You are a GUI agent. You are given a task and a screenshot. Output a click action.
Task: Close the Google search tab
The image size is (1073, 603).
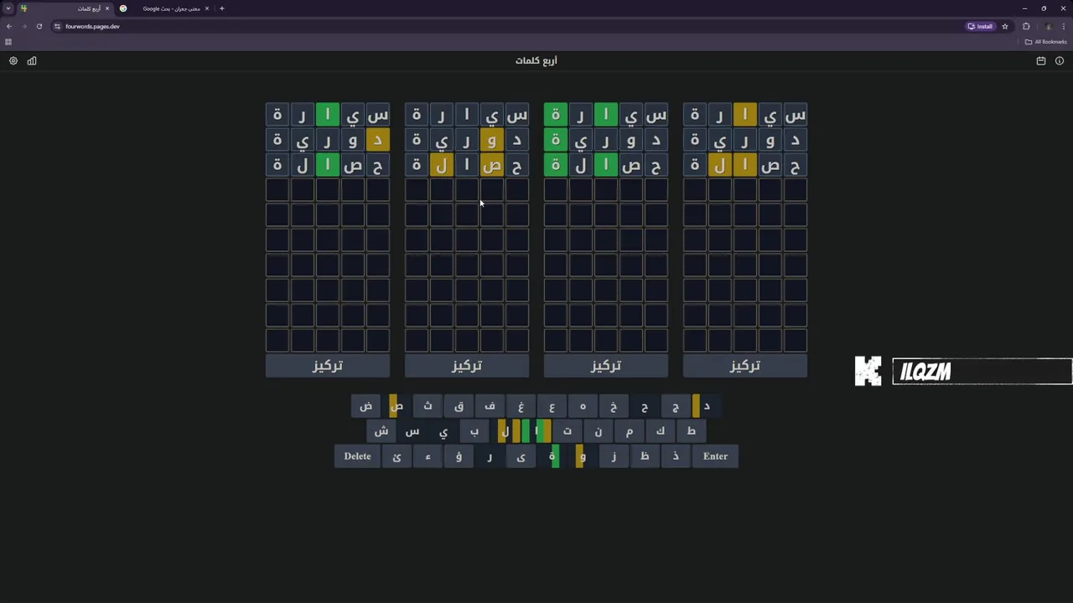[x=206, y=8]
